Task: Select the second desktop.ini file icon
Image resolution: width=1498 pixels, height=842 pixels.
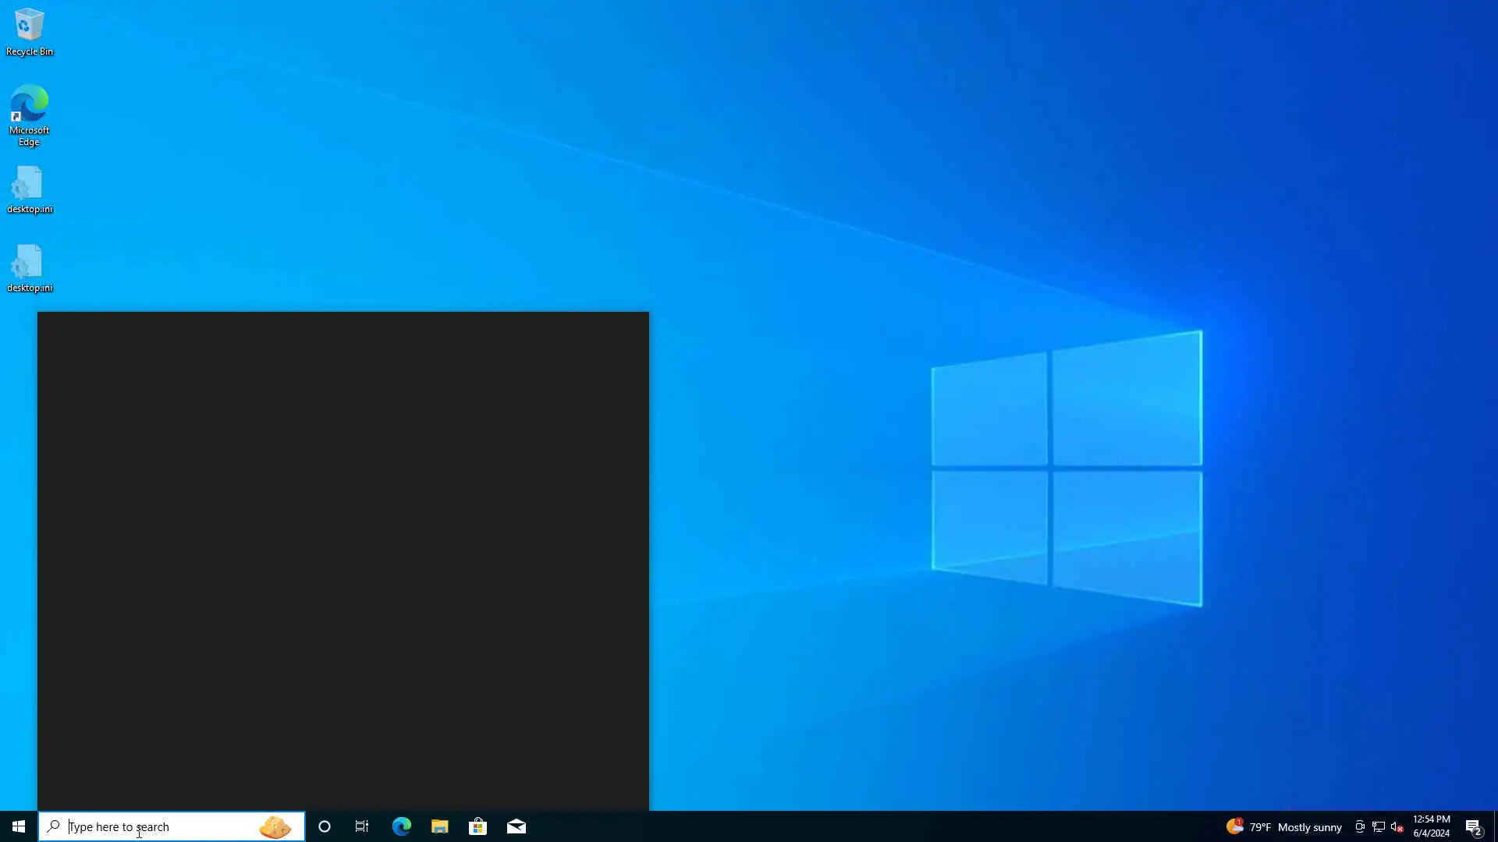Action: click(30, 267)
